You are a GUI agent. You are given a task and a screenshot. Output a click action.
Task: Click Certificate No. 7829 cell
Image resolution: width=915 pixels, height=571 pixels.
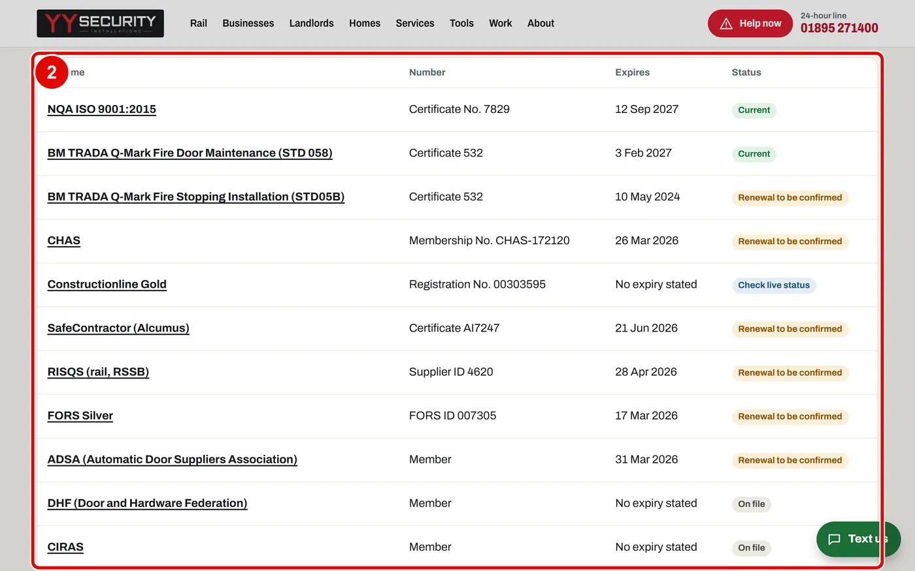(459, 110)
